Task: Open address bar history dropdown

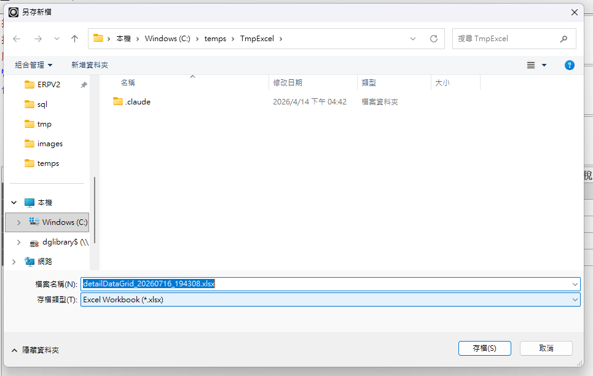Action: [413, 39]
